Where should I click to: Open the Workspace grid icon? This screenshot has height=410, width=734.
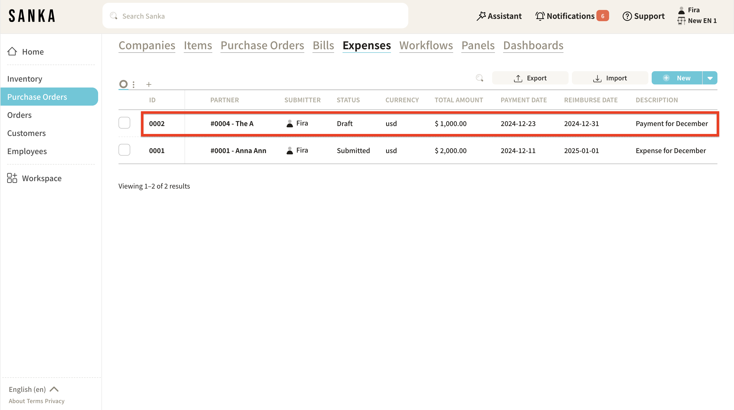coord(12,178)
